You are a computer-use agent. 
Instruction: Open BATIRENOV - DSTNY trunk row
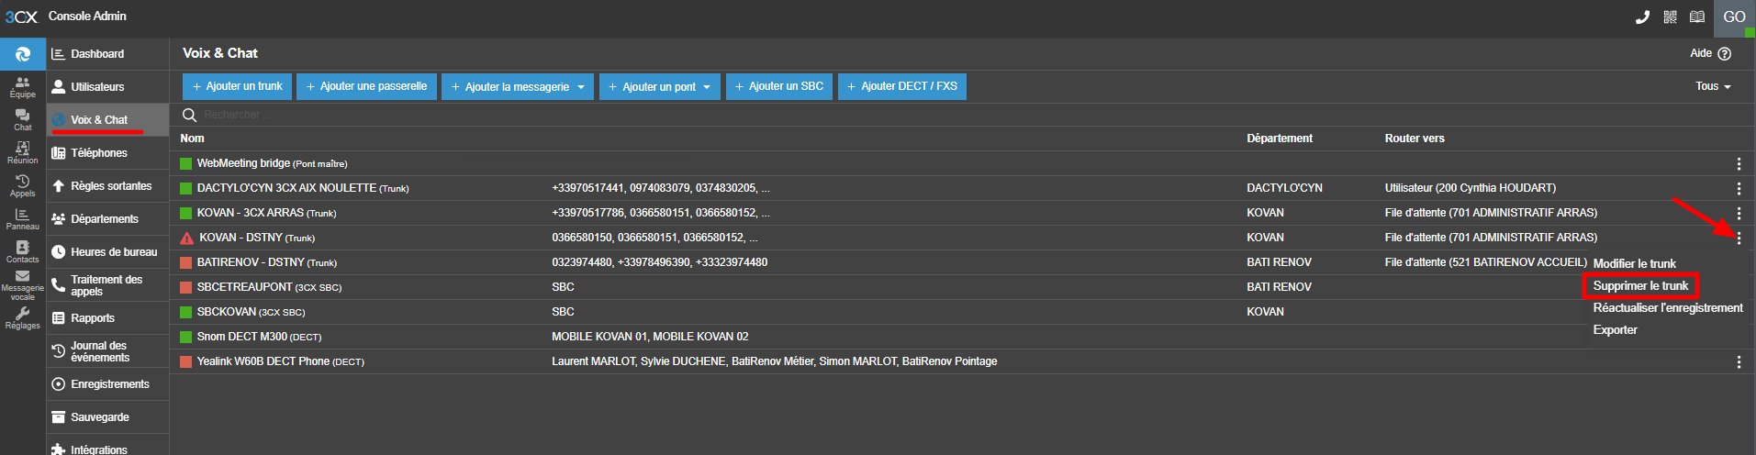click(267, 262)
